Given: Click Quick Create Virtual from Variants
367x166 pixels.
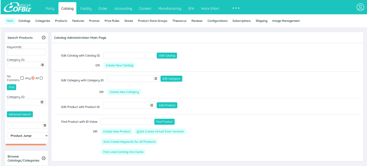Looking at the screenshot, I should pyautogui.click(x=160, y=131).
